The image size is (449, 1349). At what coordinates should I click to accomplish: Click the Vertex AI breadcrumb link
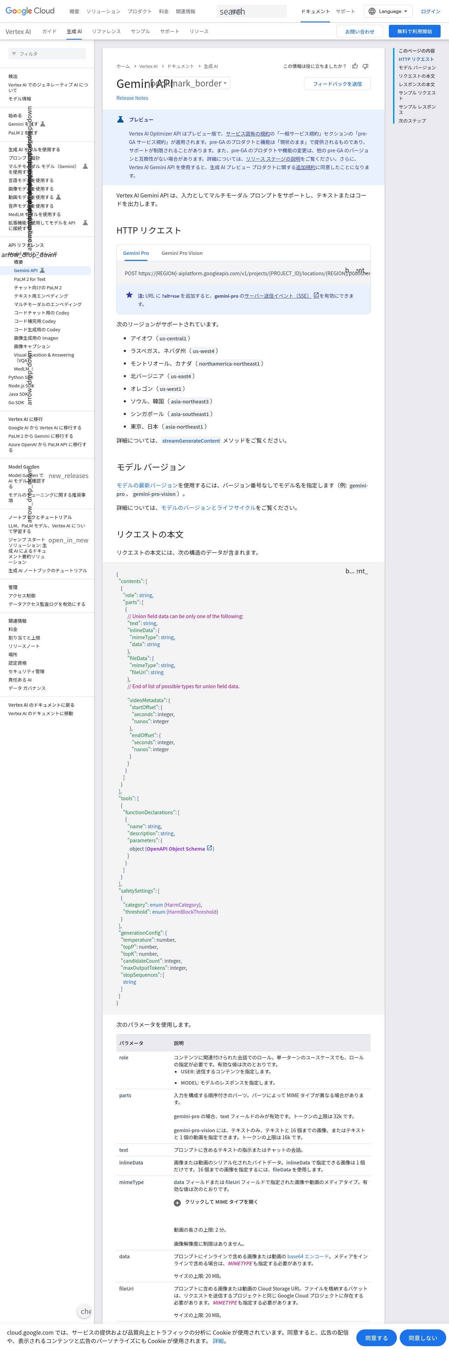pyautogui.click(x=149, y=67)
